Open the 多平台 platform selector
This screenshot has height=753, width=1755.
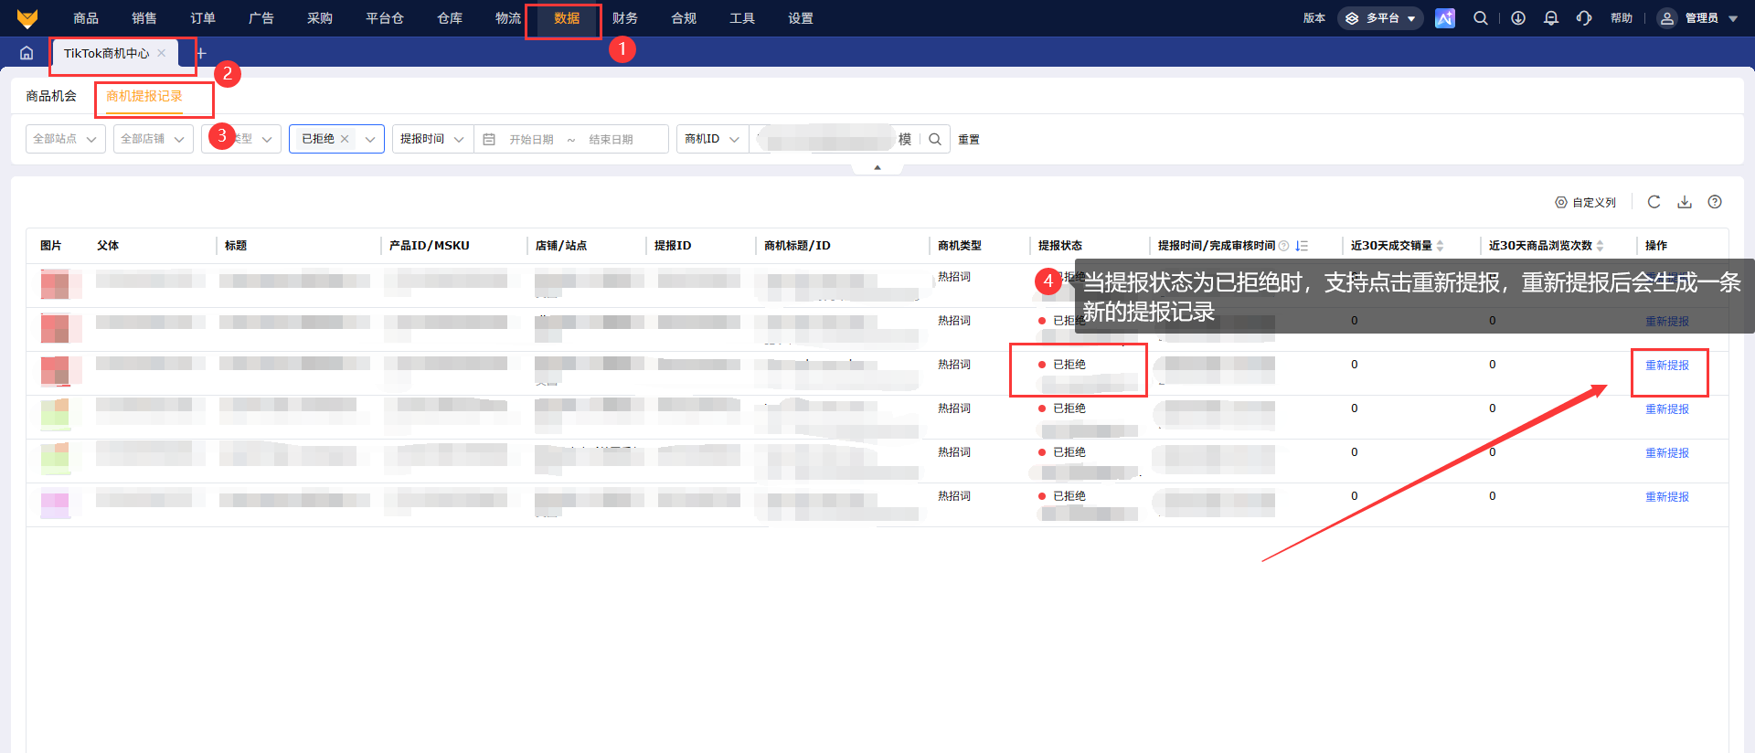tap(1380, 18)
